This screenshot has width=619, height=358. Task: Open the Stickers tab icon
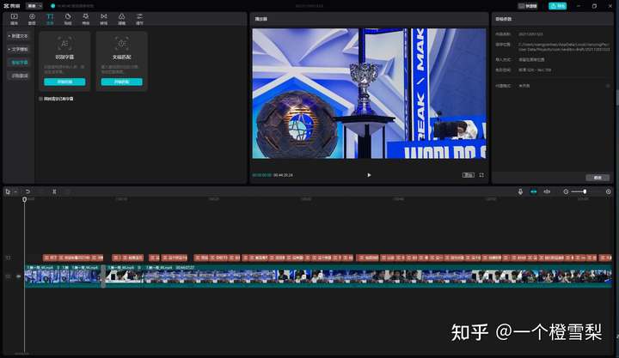coord(68,19)
